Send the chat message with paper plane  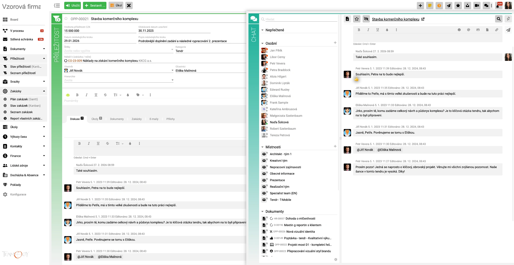pos(508,30)
